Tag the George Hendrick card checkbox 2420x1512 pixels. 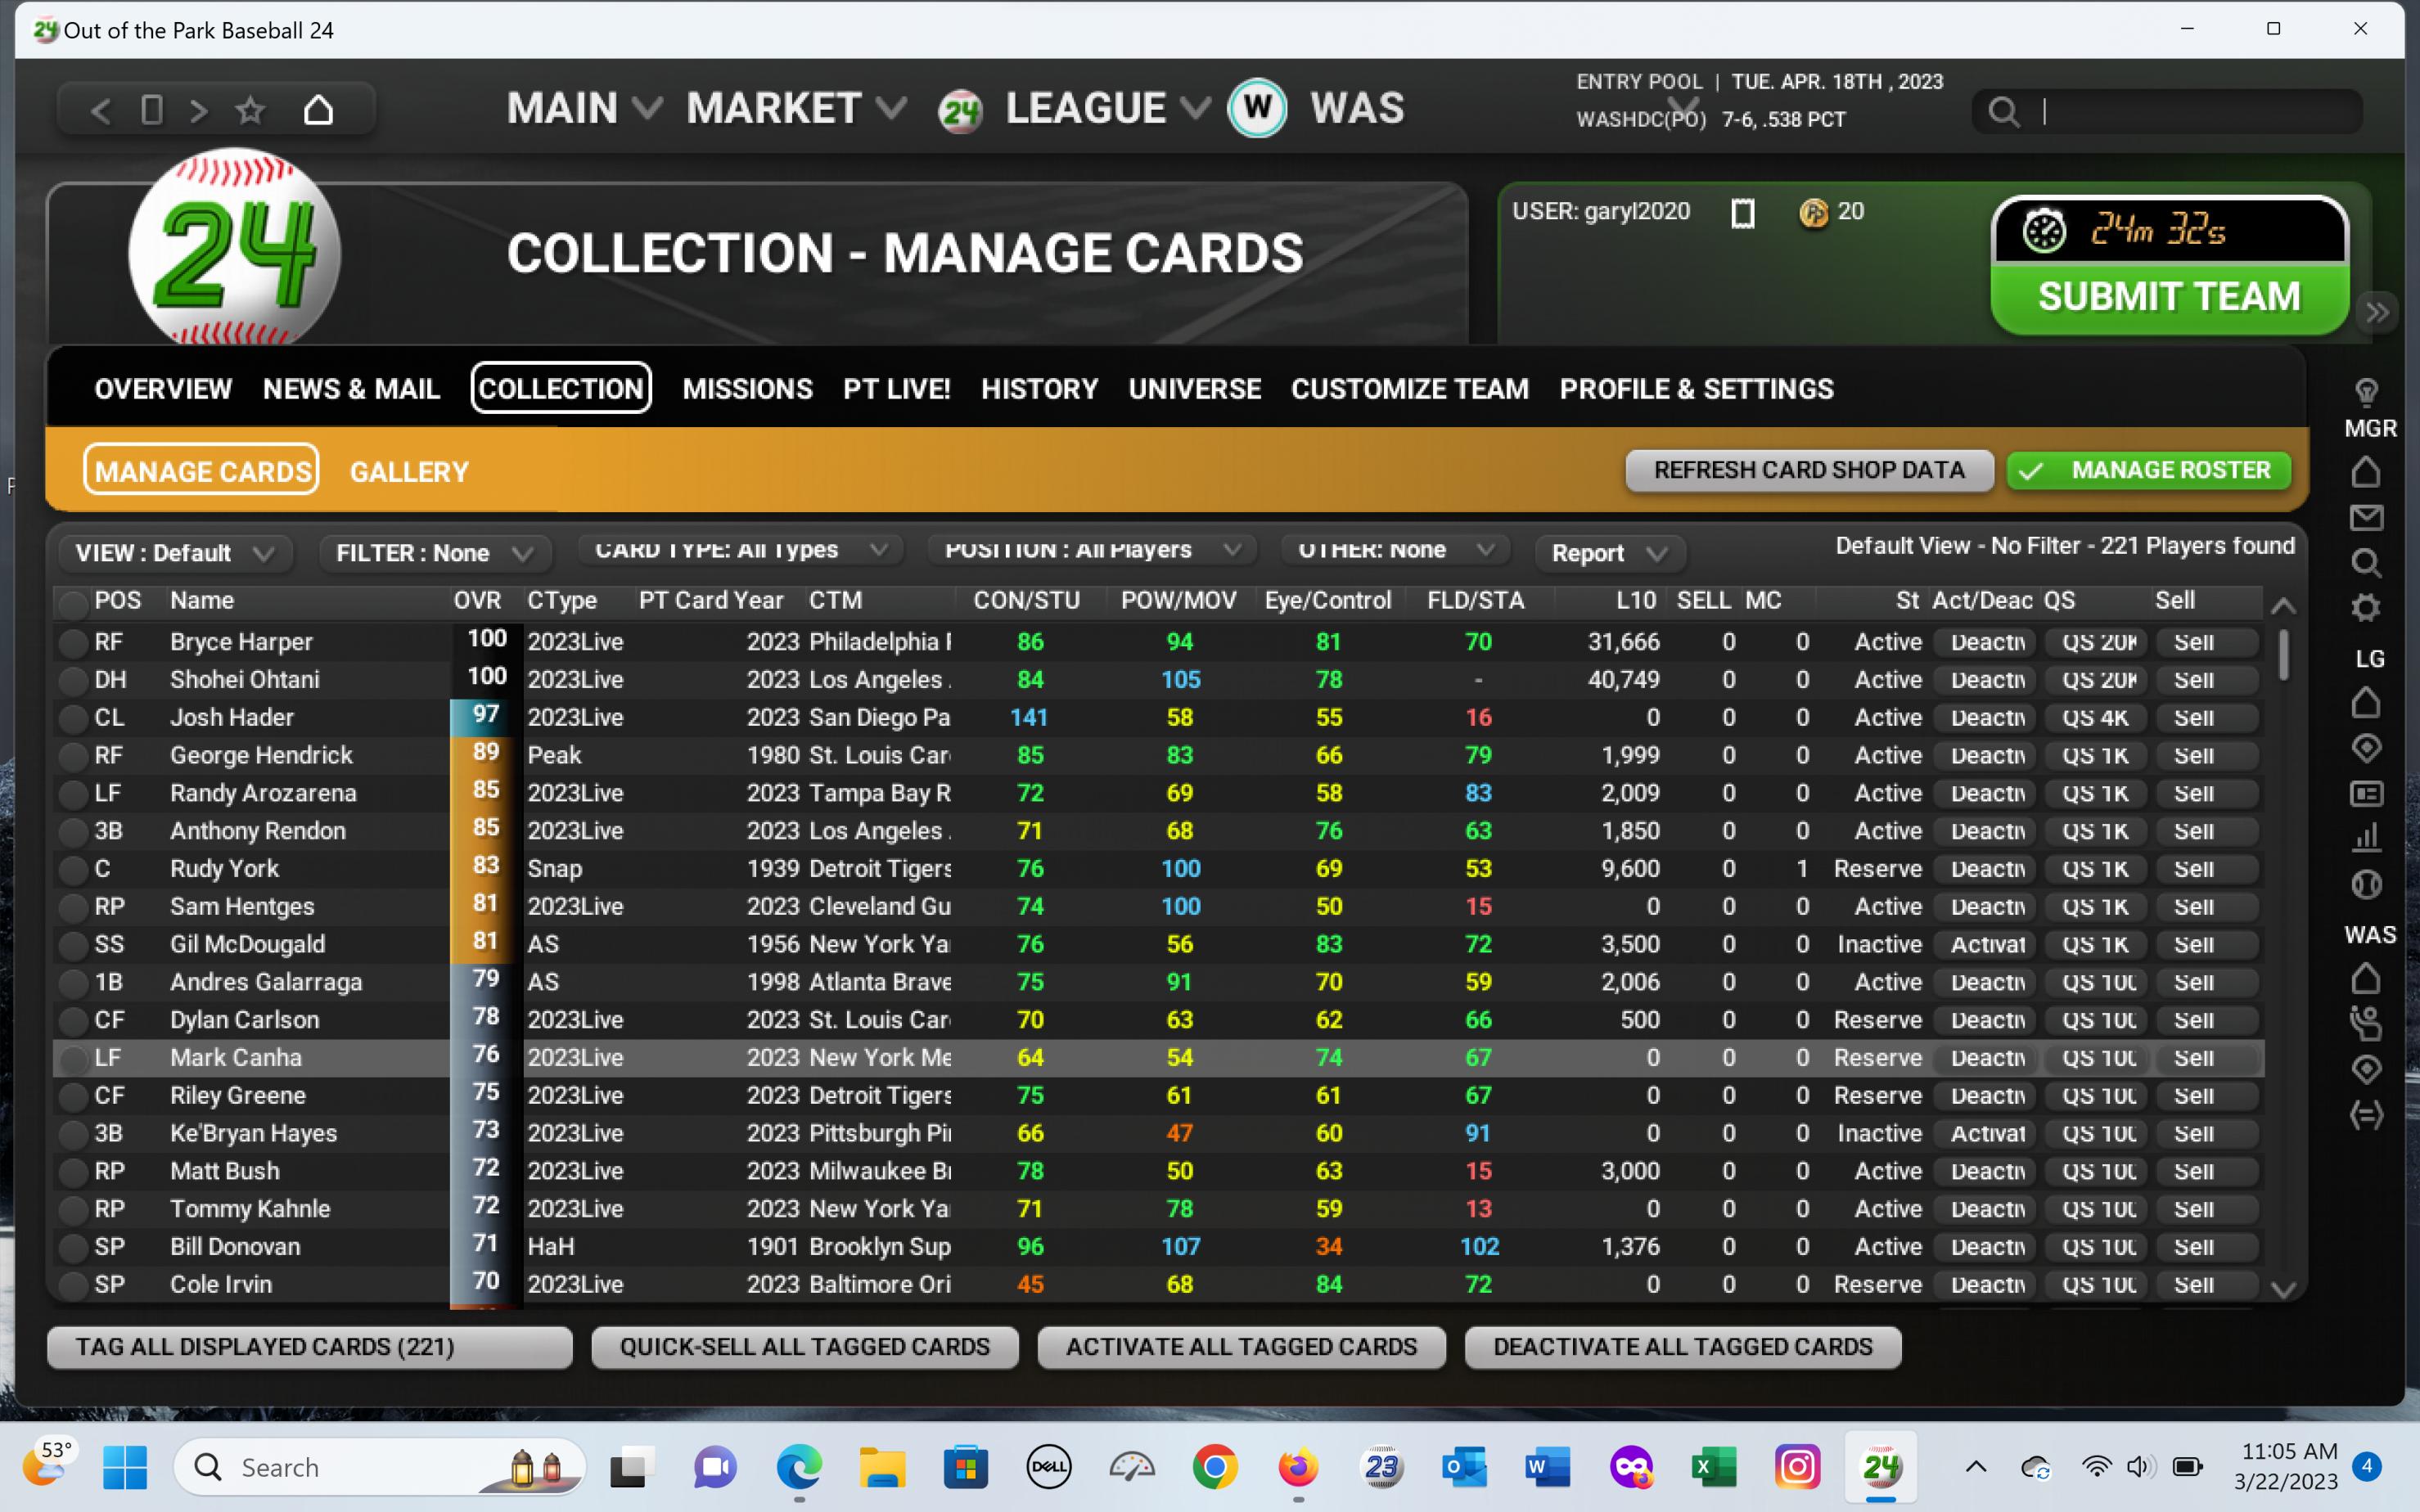click(72, 757)
